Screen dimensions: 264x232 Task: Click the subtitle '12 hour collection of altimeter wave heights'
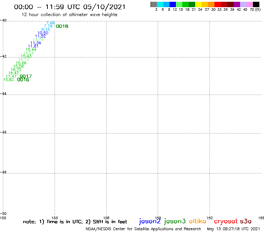point(69,15)
